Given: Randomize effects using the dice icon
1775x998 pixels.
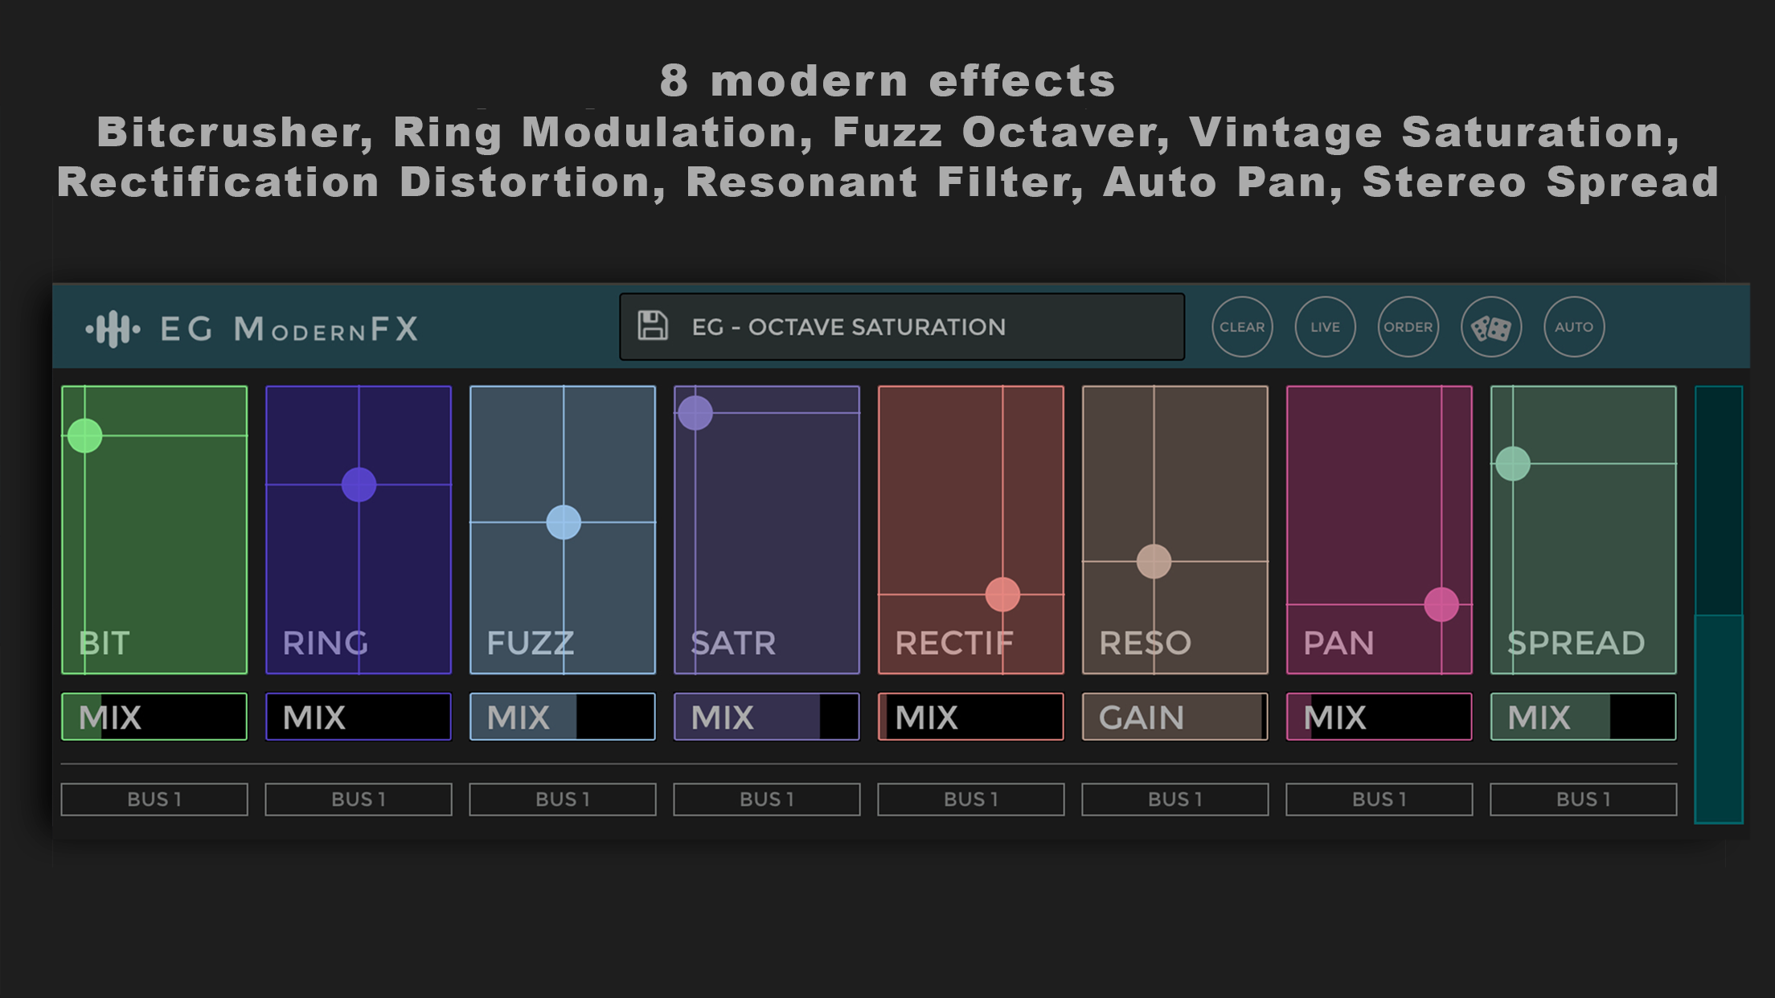Looking at the screenshot, I should click(x=1490, y=326).
